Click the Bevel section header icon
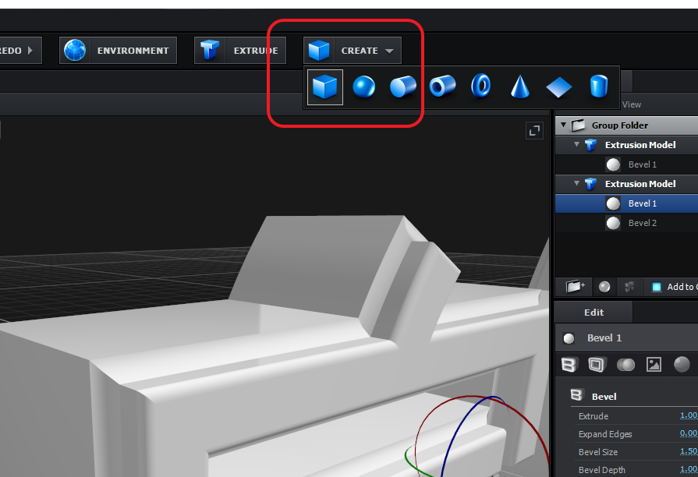The image size is (698, 477). (576, 395)
